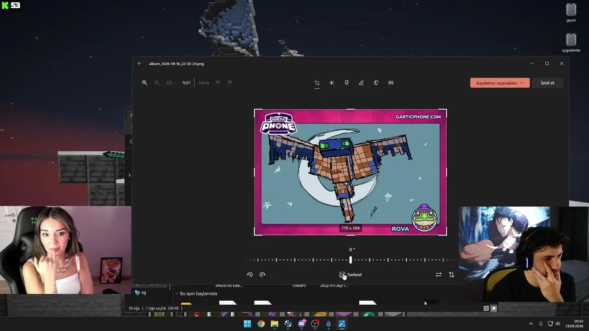Click the straighten angle slider handle
589x331 pixels.
click(x=351, y=260)
